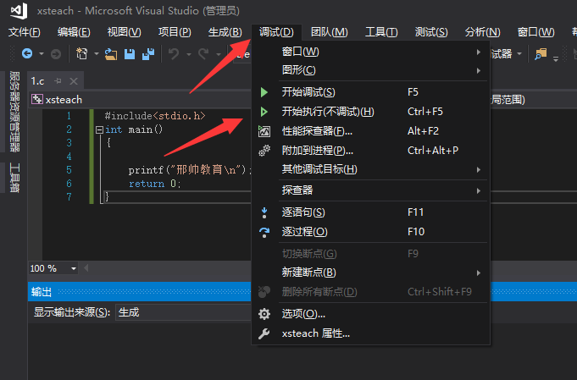Open the 显示输出来源 combo box
577x380 pixels.
[182, 312]
